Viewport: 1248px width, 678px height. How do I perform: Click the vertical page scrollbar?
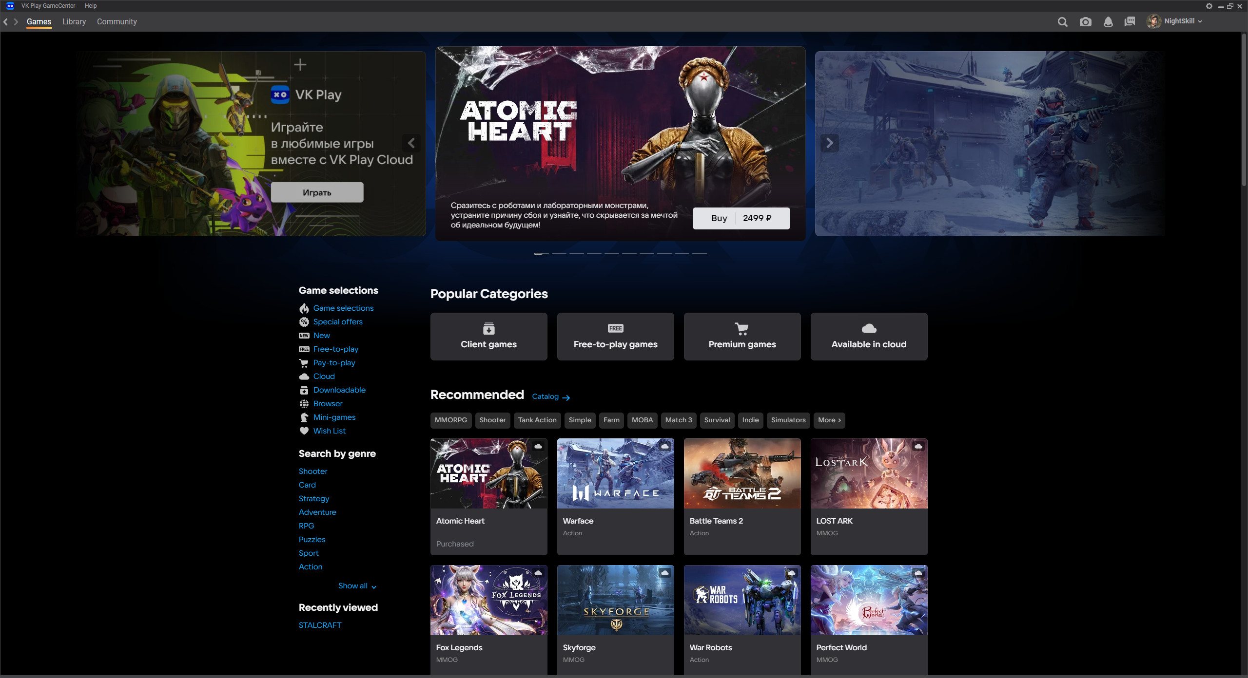click(x=1244, y=110)
